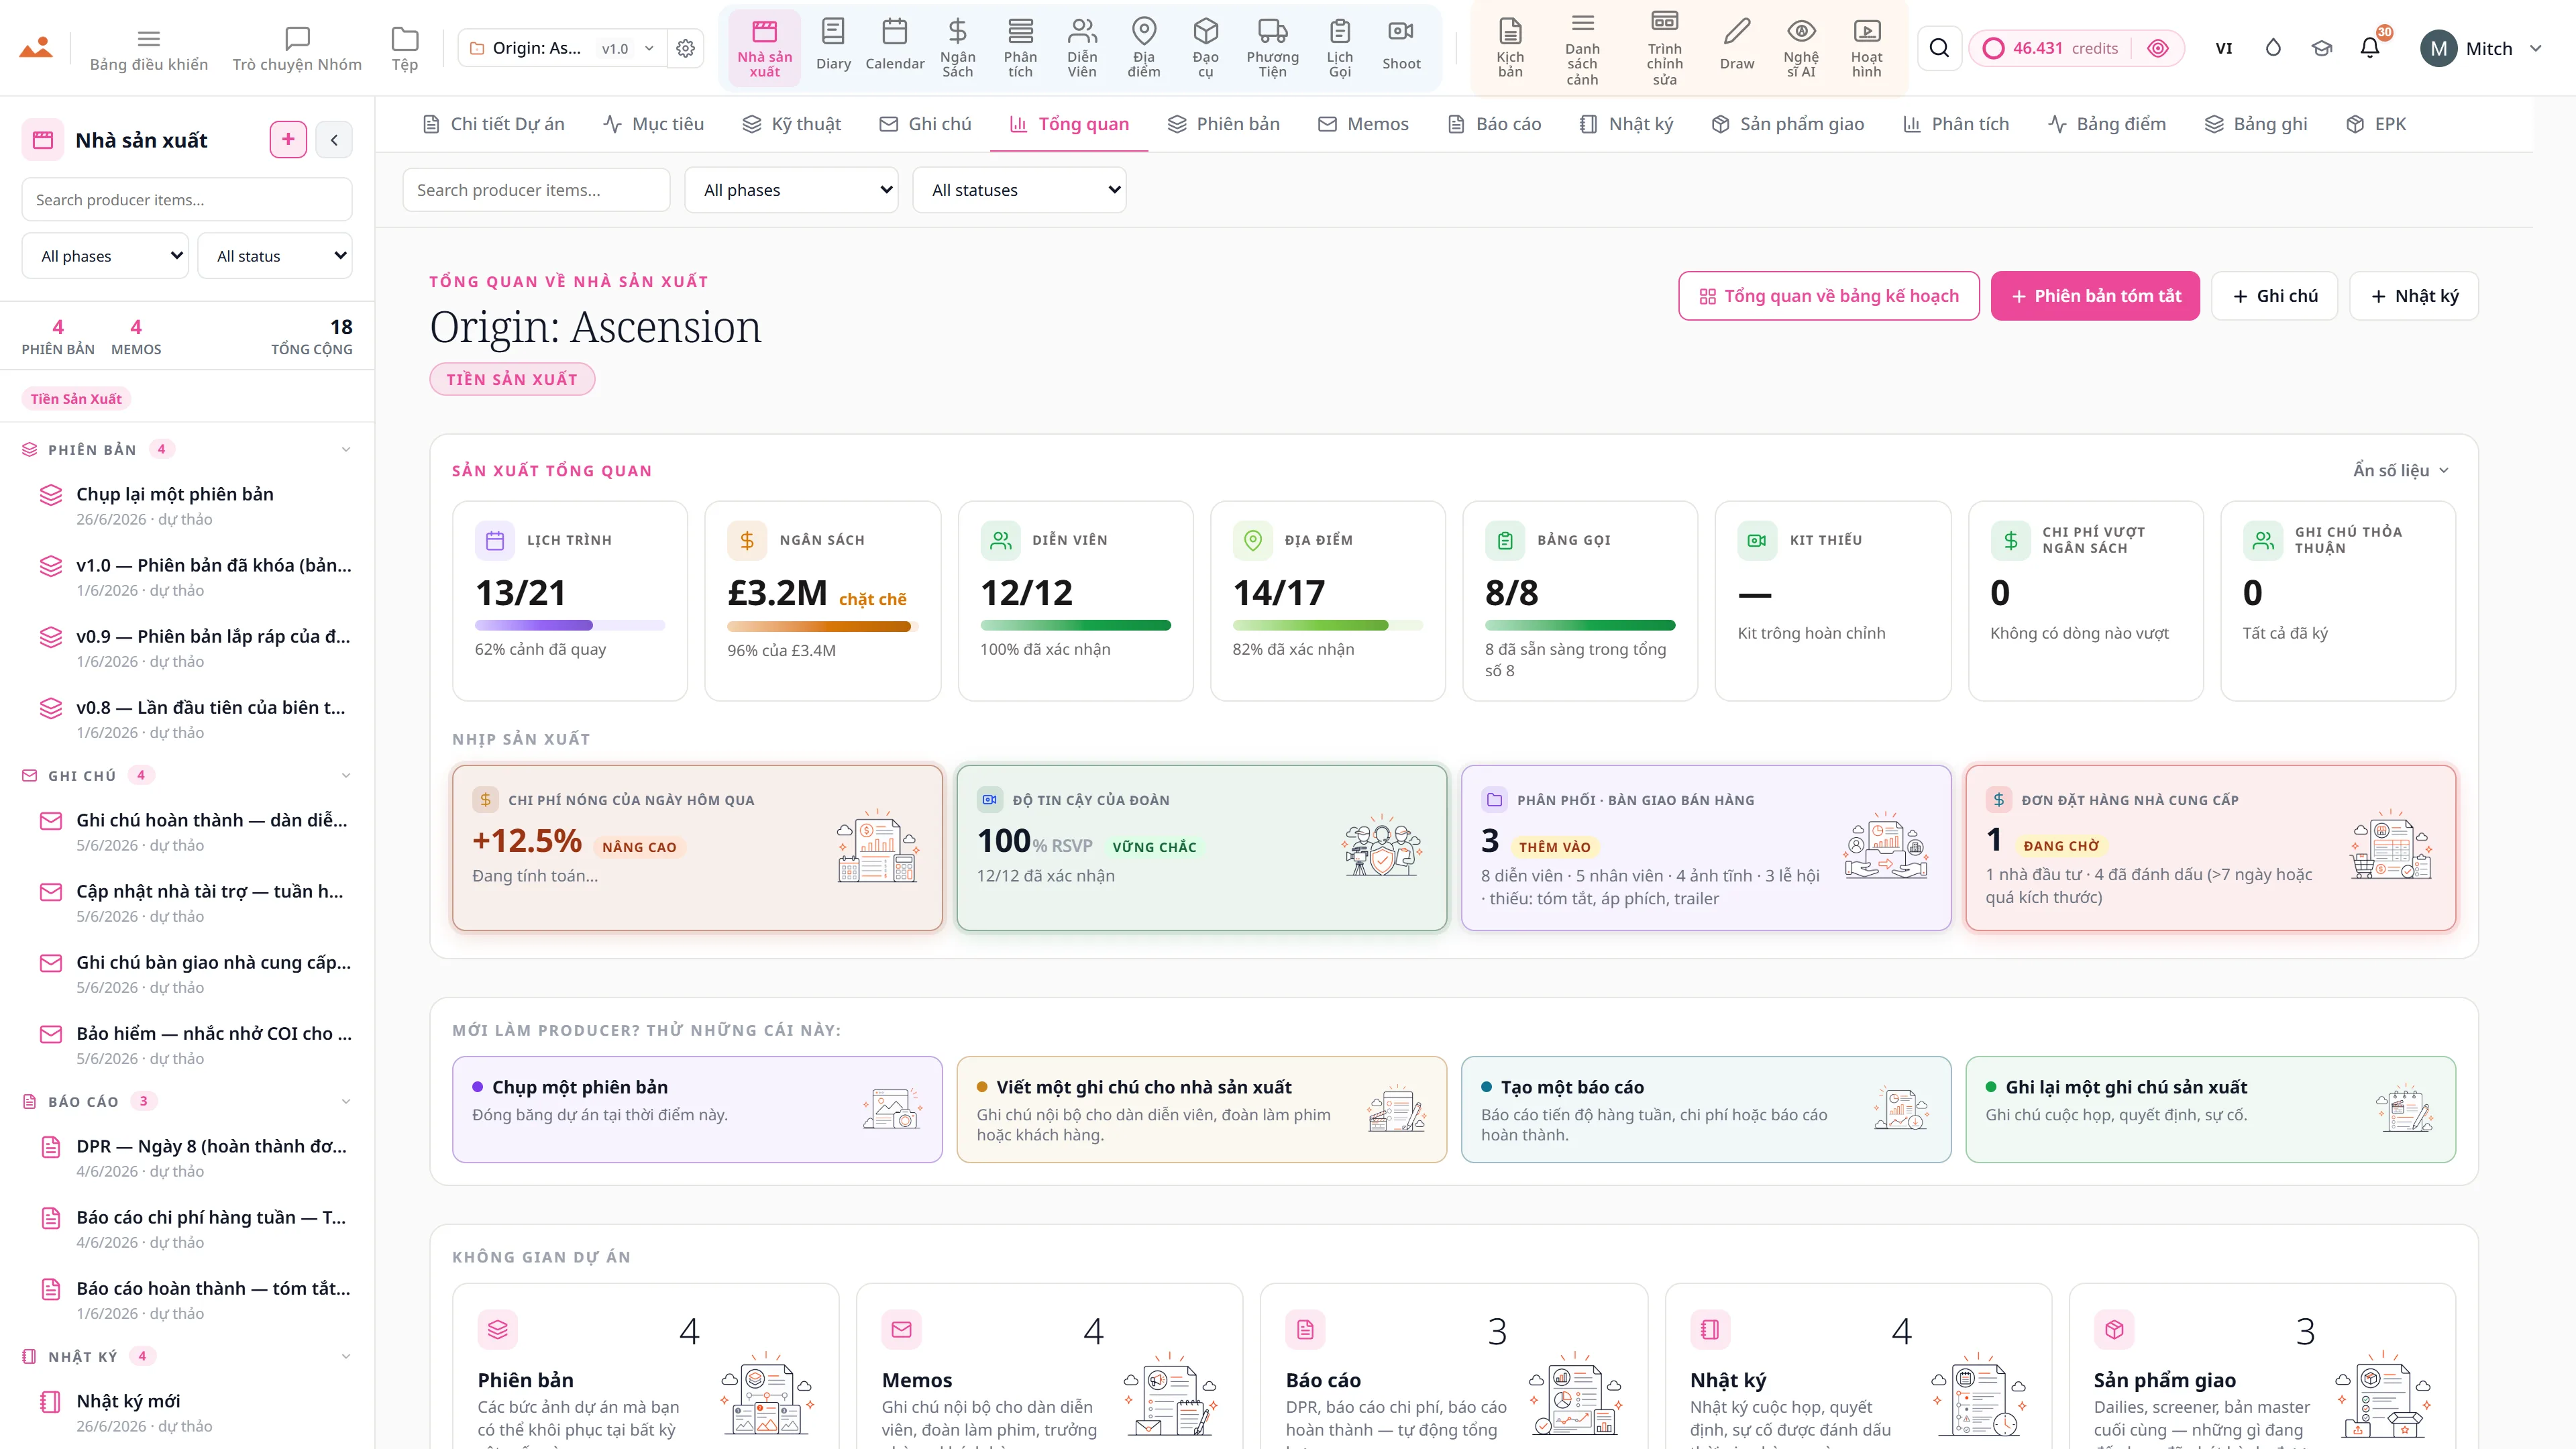The width and height of the screenshot is (2576, 1449).
Task: Open the Chụp một phiên bản card
Action: coord(697,1109)
